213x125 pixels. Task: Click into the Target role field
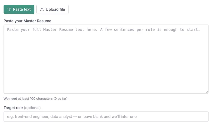pyautogui.click(x=106, y=117)
